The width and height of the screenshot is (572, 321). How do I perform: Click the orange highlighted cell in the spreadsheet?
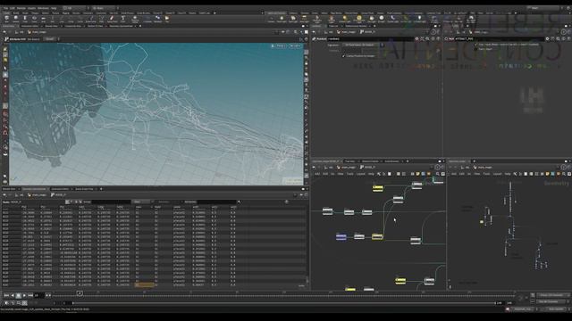click(144, 285)
